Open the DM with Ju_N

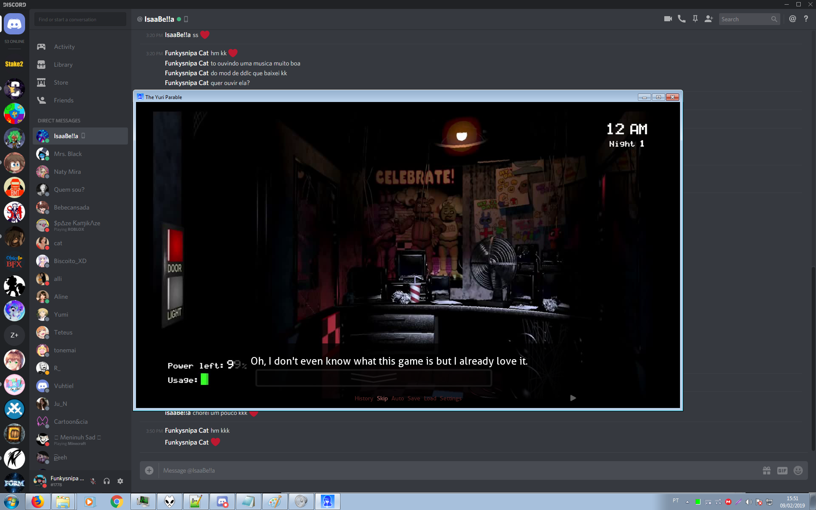point(80,404)
